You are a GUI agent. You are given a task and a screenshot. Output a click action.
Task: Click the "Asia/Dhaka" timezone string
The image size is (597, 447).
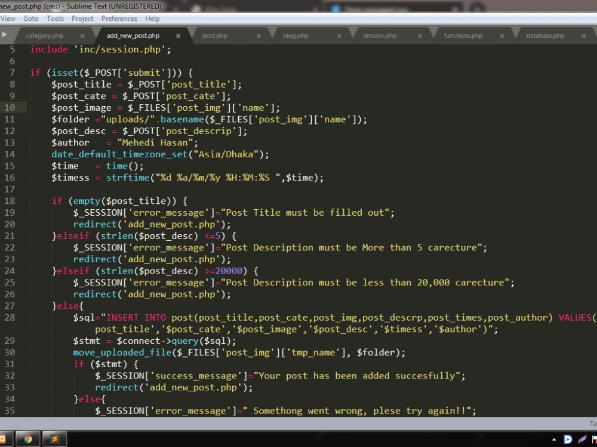pyautogui.click(x=226, y=154)
